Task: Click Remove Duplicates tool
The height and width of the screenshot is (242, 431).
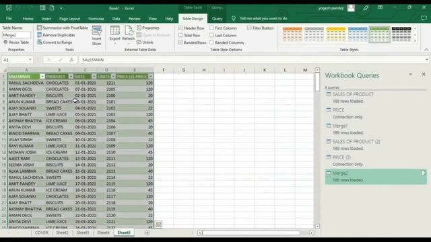Action: (56, 35)
